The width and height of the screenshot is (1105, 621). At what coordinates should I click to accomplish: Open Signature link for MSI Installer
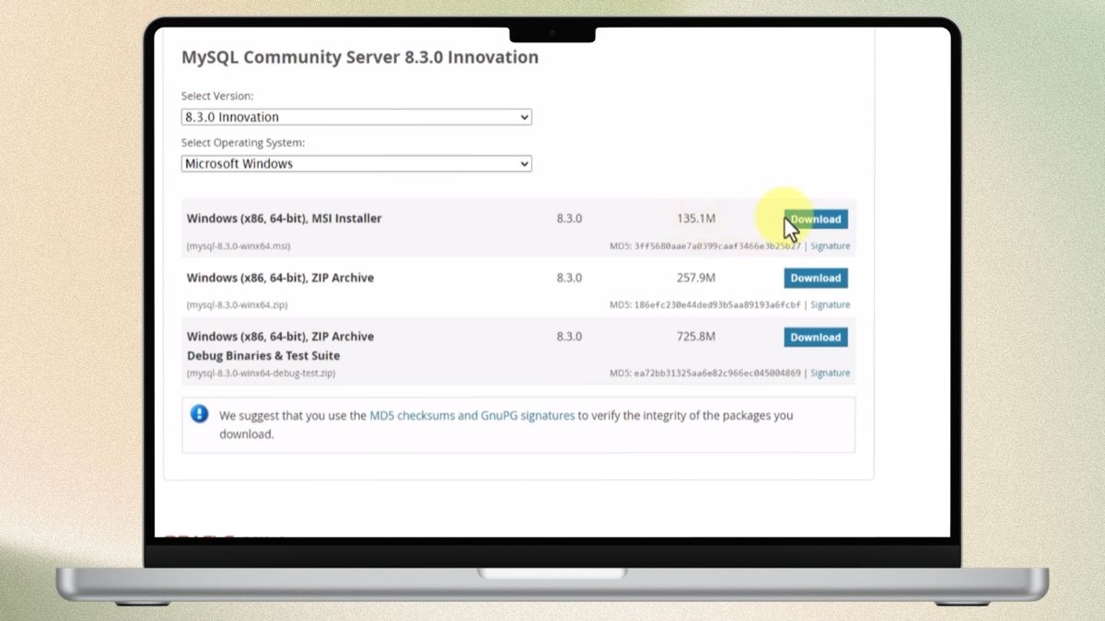[x=830, y=247]
